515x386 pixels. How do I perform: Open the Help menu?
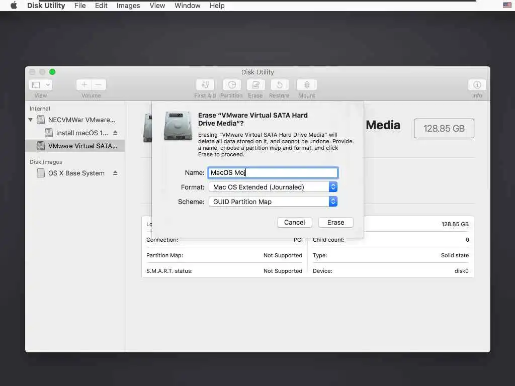(217, 6)
